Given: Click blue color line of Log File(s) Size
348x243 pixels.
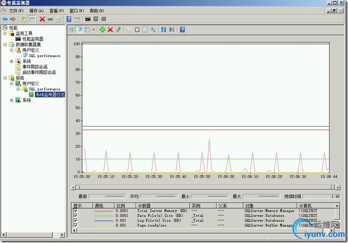Looking at the screenshot, I should (104, 221).
